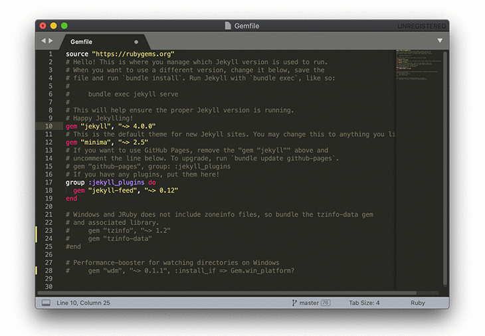Toggle the side bar panel switcher icon
The width and height of the screenshot is (485, 336).
coord(46,303)
